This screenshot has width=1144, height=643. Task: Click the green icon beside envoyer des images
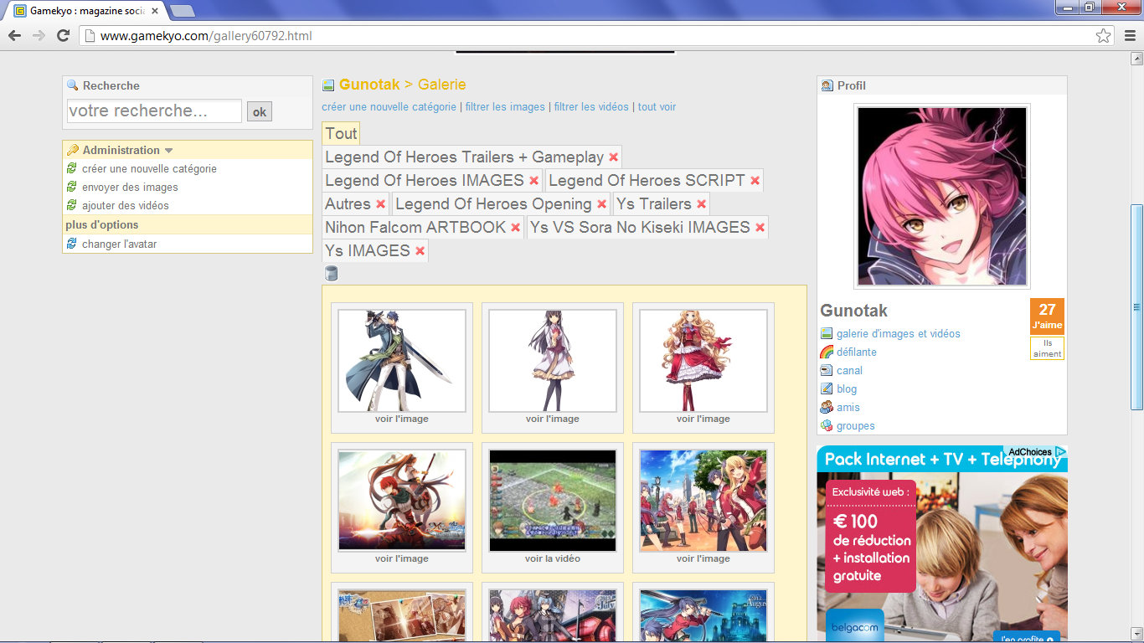point(72,187)
